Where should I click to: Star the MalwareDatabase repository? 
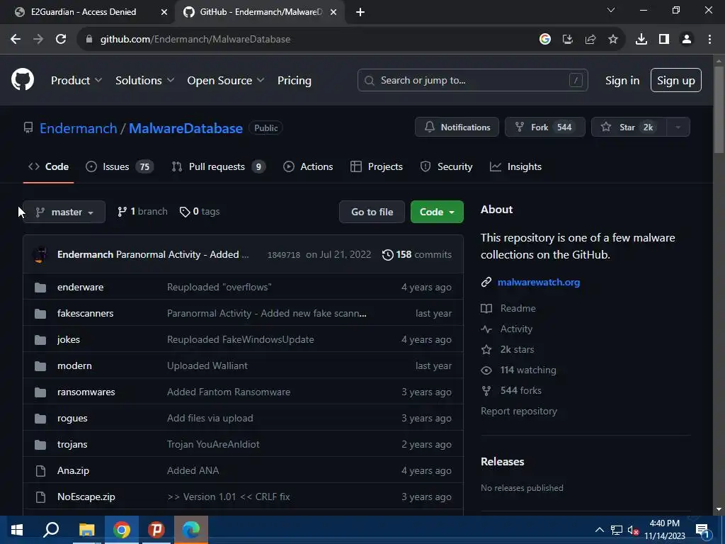pos(629,127)
